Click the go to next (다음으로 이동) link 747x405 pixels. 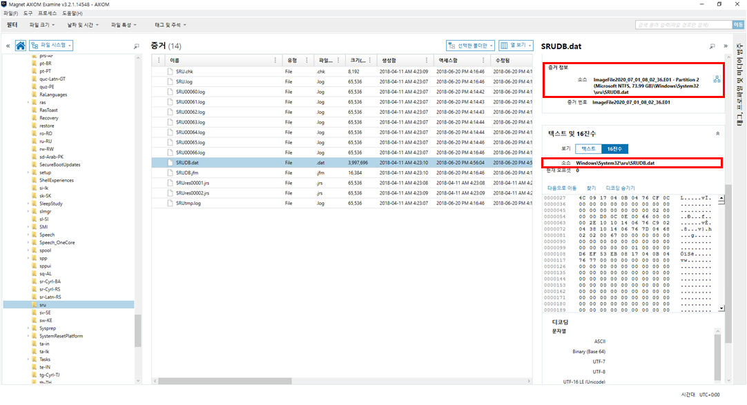(561, 188)
